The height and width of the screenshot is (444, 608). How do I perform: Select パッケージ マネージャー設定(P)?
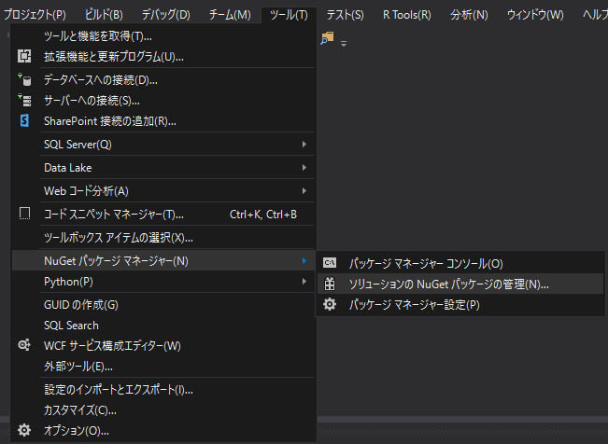click(x=460, y=304)
